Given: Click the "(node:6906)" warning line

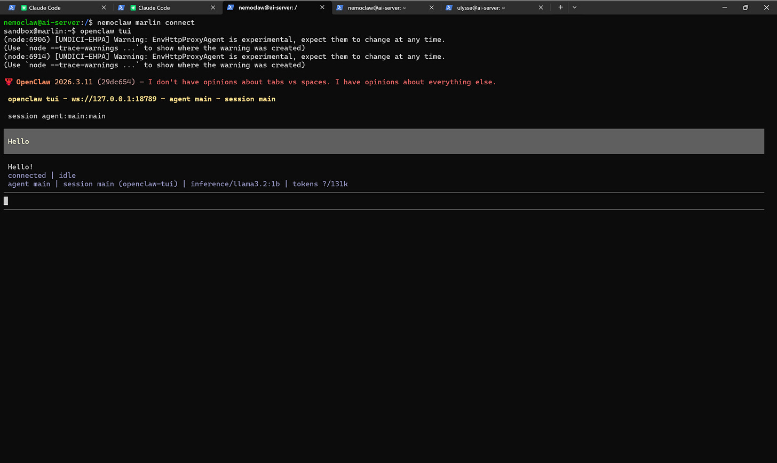Looking at the screenshot, I should point(224,39).
